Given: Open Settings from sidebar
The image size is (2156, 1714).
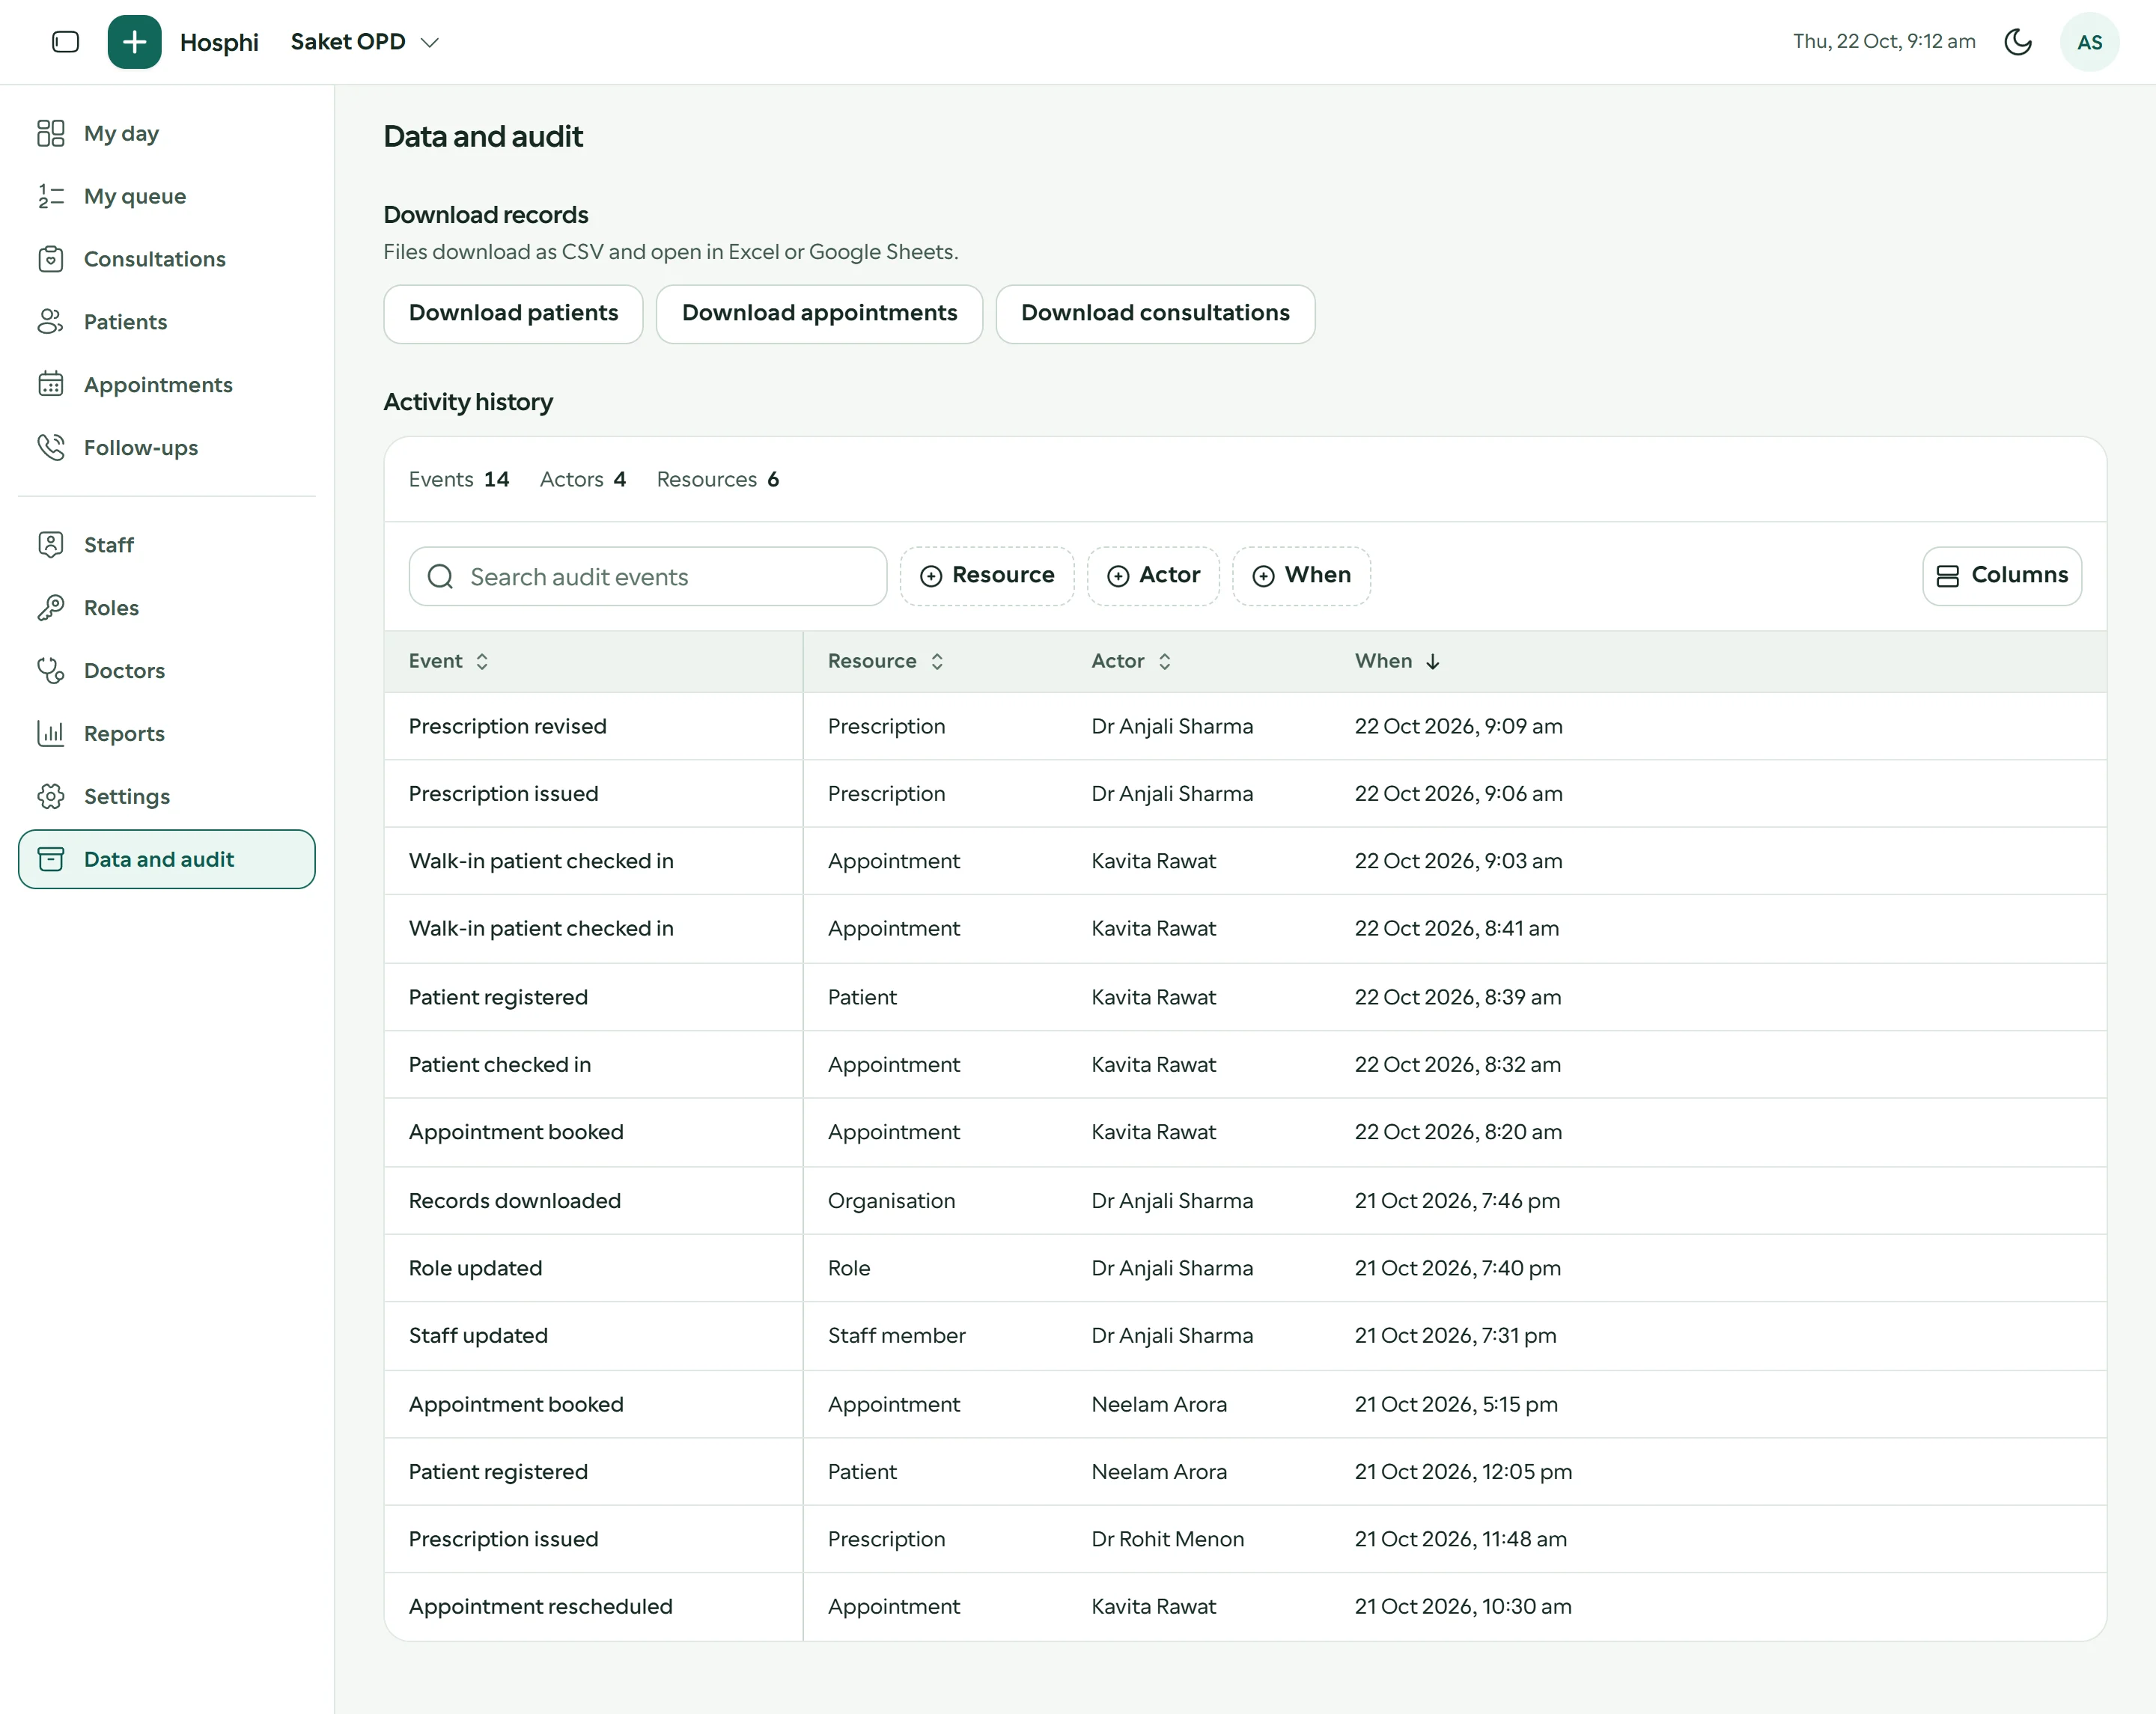Looking at the screenshot, I should click(x=167, y=797).
